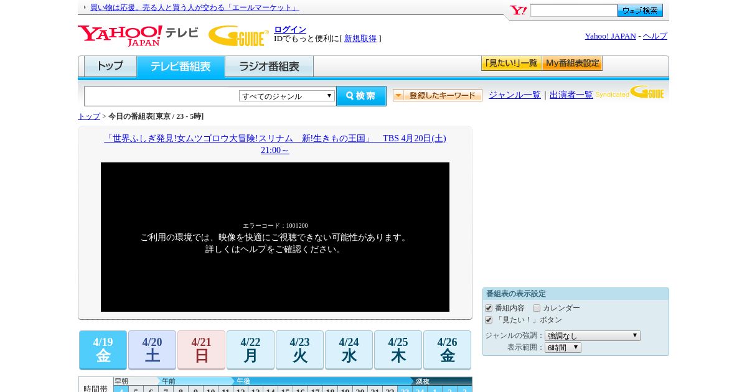Image resolution: width=747 pixels, height=392 pixels.
Task: Enable the カレンダー checkbox
Action: tap(537, 308)
